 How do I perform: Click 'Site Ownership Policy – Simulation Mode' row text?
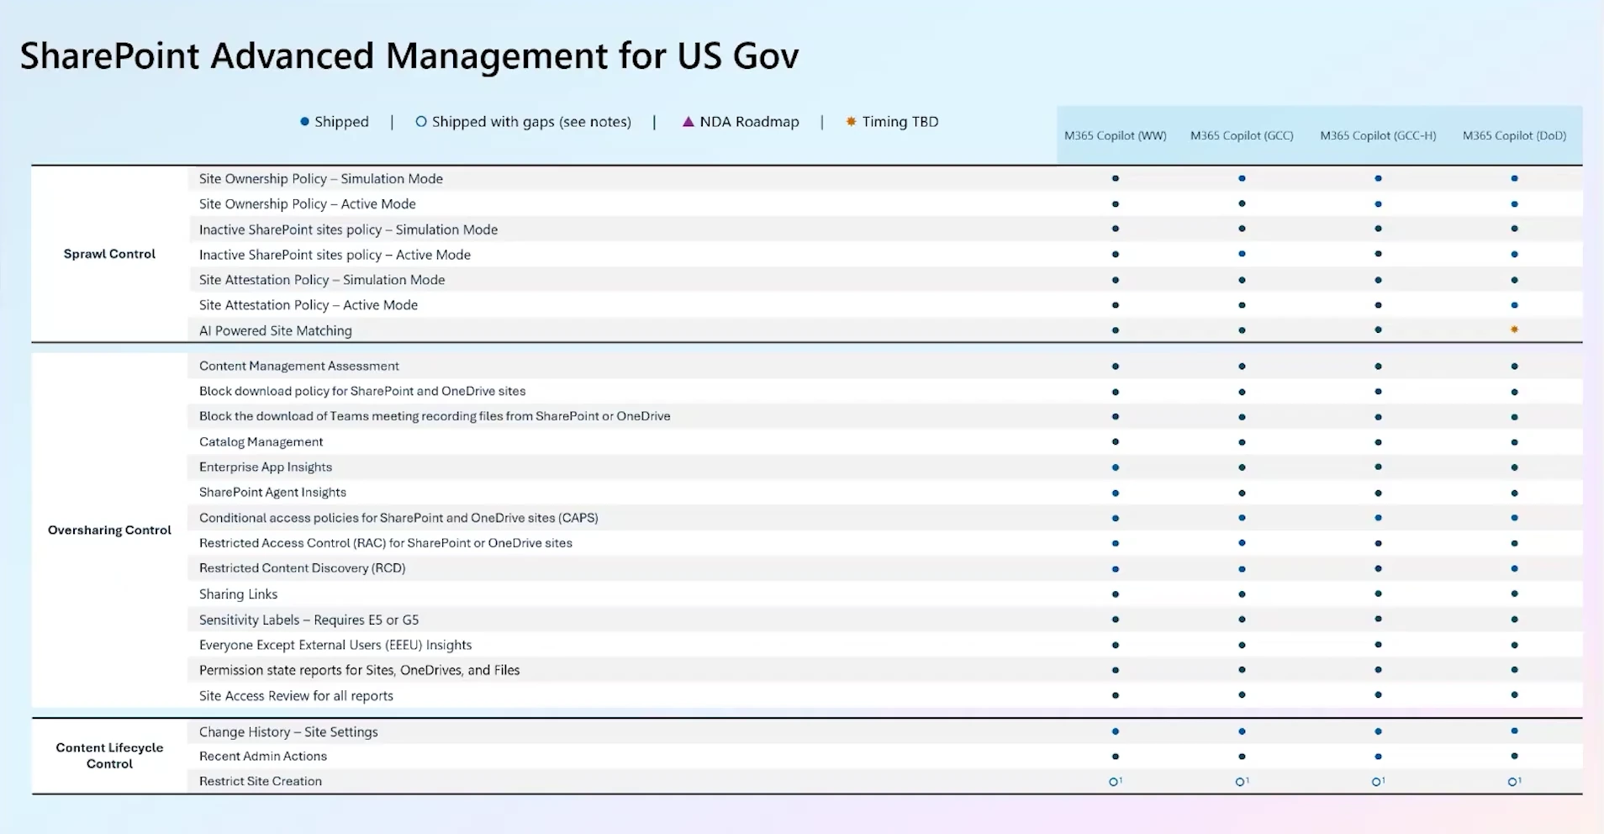[321, 179]
